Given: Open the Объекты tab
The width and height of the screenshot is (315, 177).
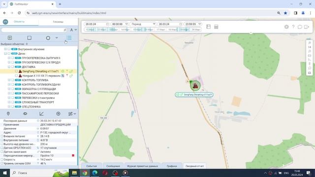Looking at the screenshot, I should tap(19, 22).
